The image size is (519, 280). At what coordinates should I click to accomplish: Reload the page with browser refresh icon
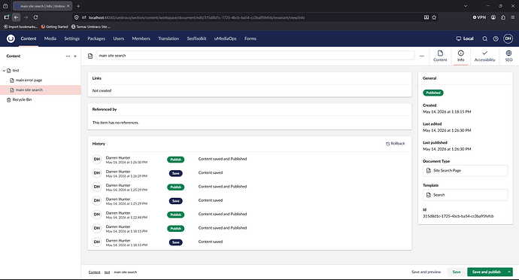36,17
